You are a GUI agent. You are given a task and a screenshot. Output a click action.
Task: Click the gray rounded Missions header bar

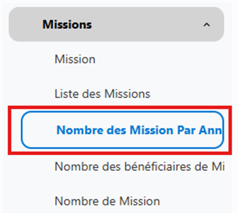click(116, 24)
